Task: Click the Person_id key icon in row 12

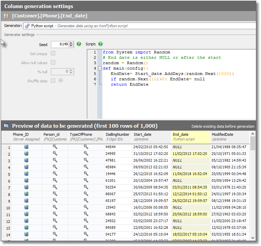Action: pyautogui.click(x=55, y=220)
